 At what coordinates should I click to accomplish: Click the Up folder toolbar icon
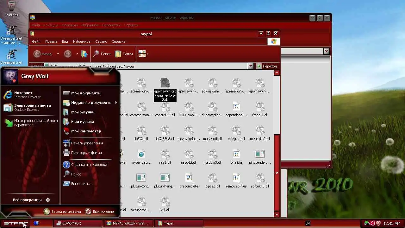(x=84, y=54)
